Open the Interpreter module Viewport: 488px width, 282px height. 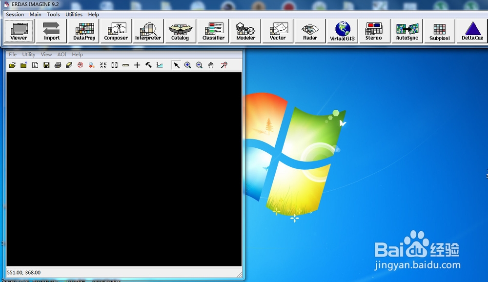tap(148, 31)
